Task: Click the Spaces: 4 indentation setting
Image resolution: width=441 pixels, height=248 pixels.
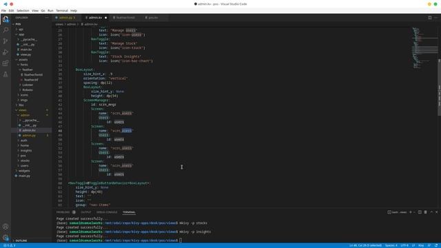Action: click(391, 245)
